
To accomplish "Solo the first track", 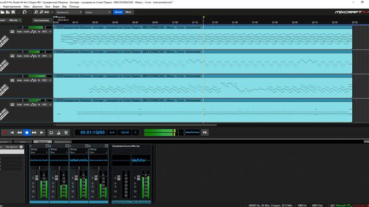I will (x=27, y=32).
